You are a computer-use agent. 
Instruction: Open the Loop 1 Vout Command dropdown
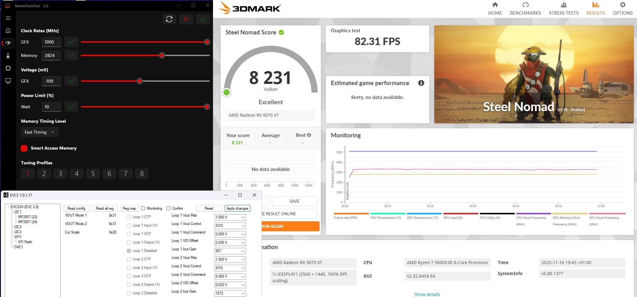230,234
